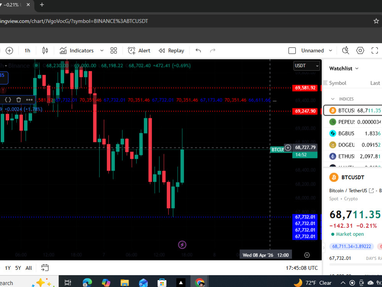Open the Indicators dialog
This screenshot has width=382, height=287.
pos(77,51)
